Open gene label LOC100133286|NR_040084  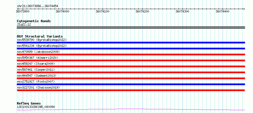click(36, 107)
